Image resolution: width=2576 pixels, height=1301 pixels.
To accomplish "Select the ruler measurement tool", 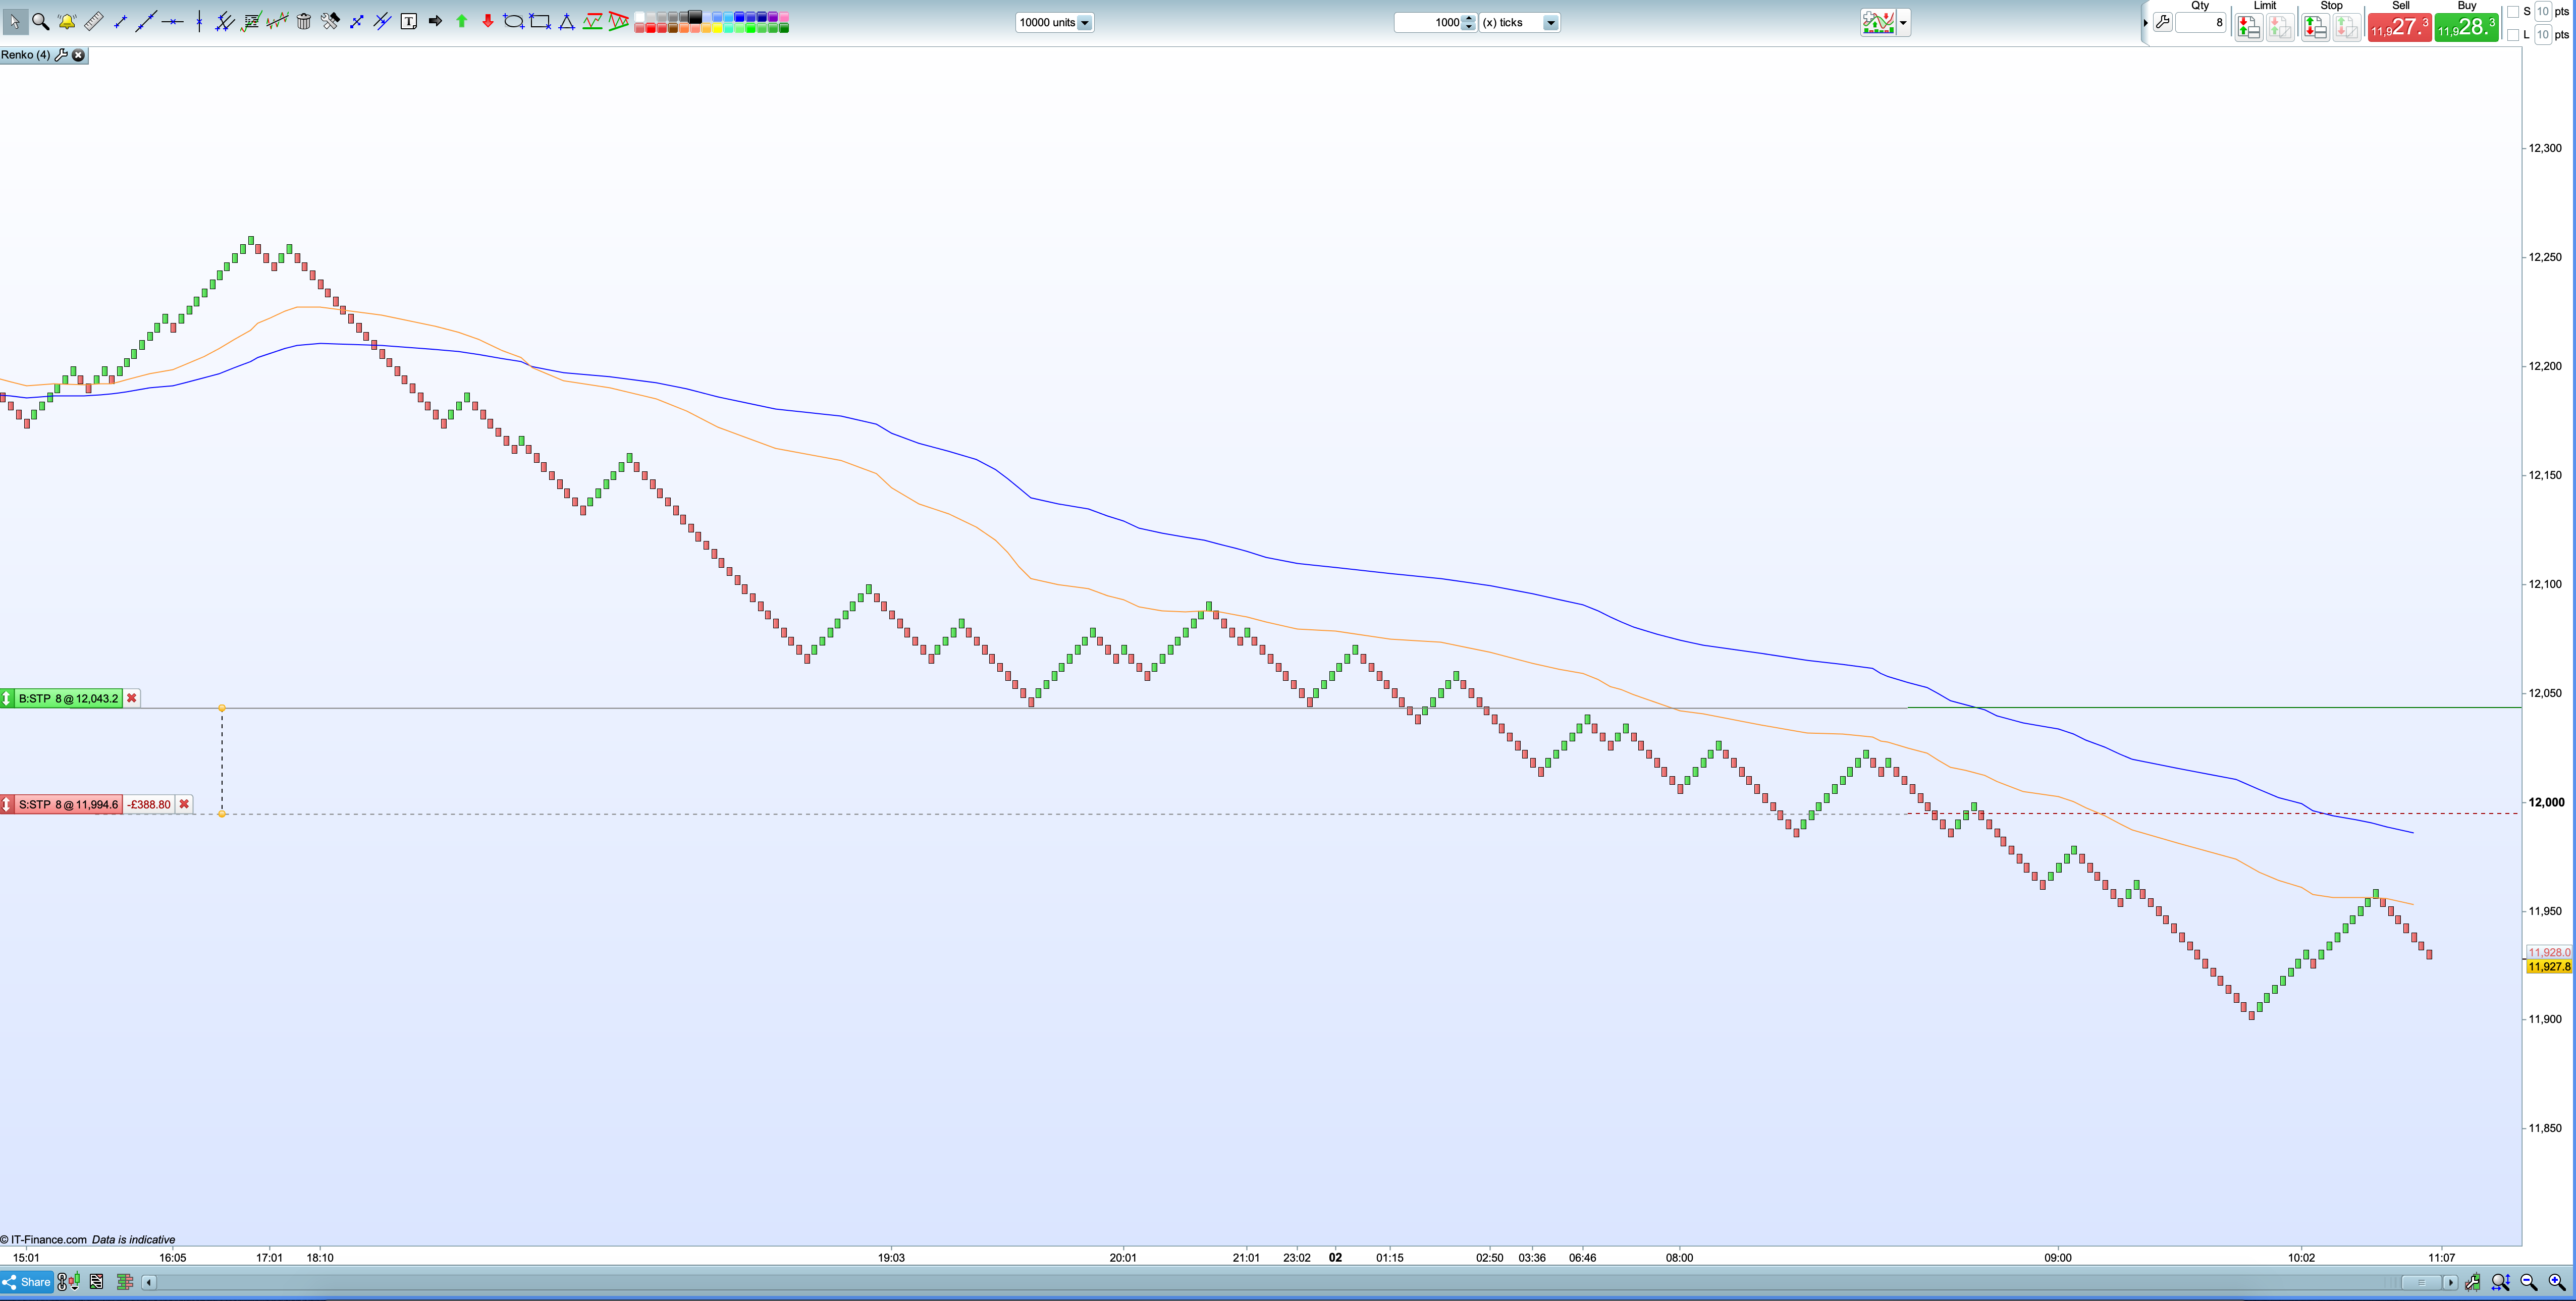I will (94, 21).
